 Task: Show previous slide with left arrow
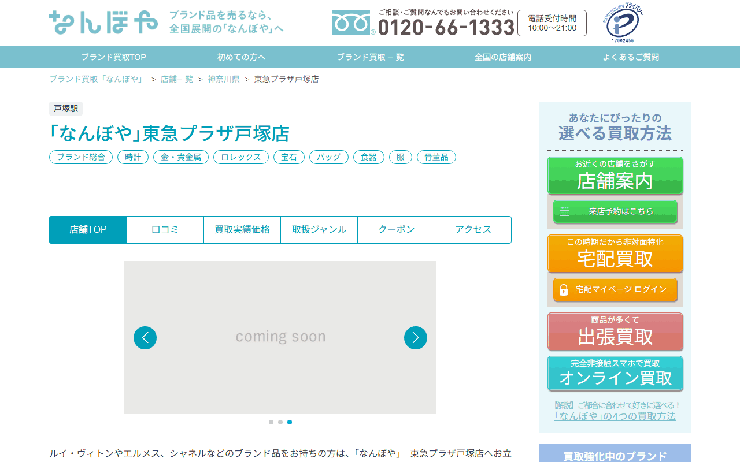pyautogui.click(x=145, y=338)
